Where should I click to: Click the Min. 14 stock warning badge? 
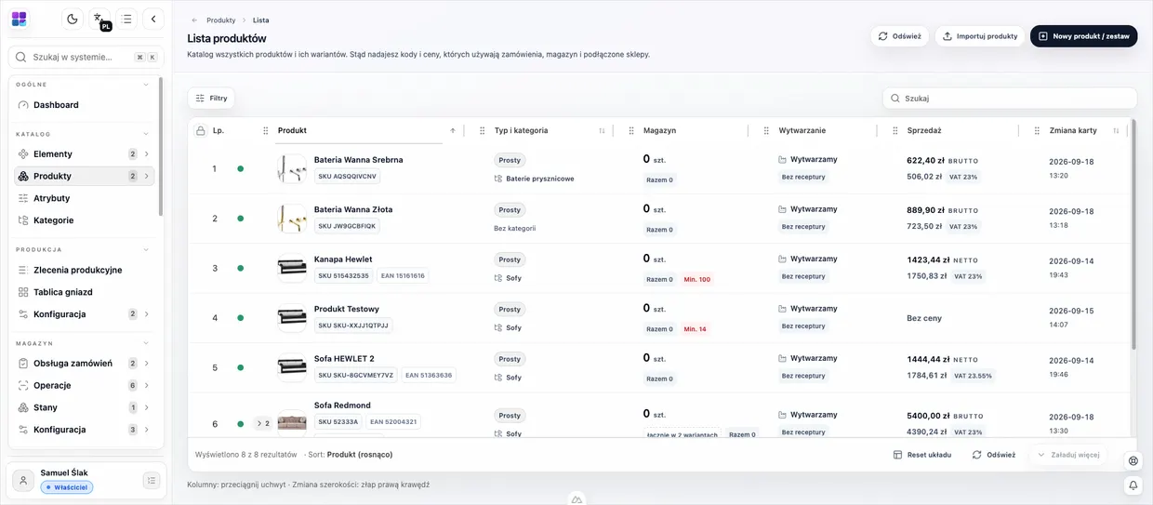tap(695, 328)
